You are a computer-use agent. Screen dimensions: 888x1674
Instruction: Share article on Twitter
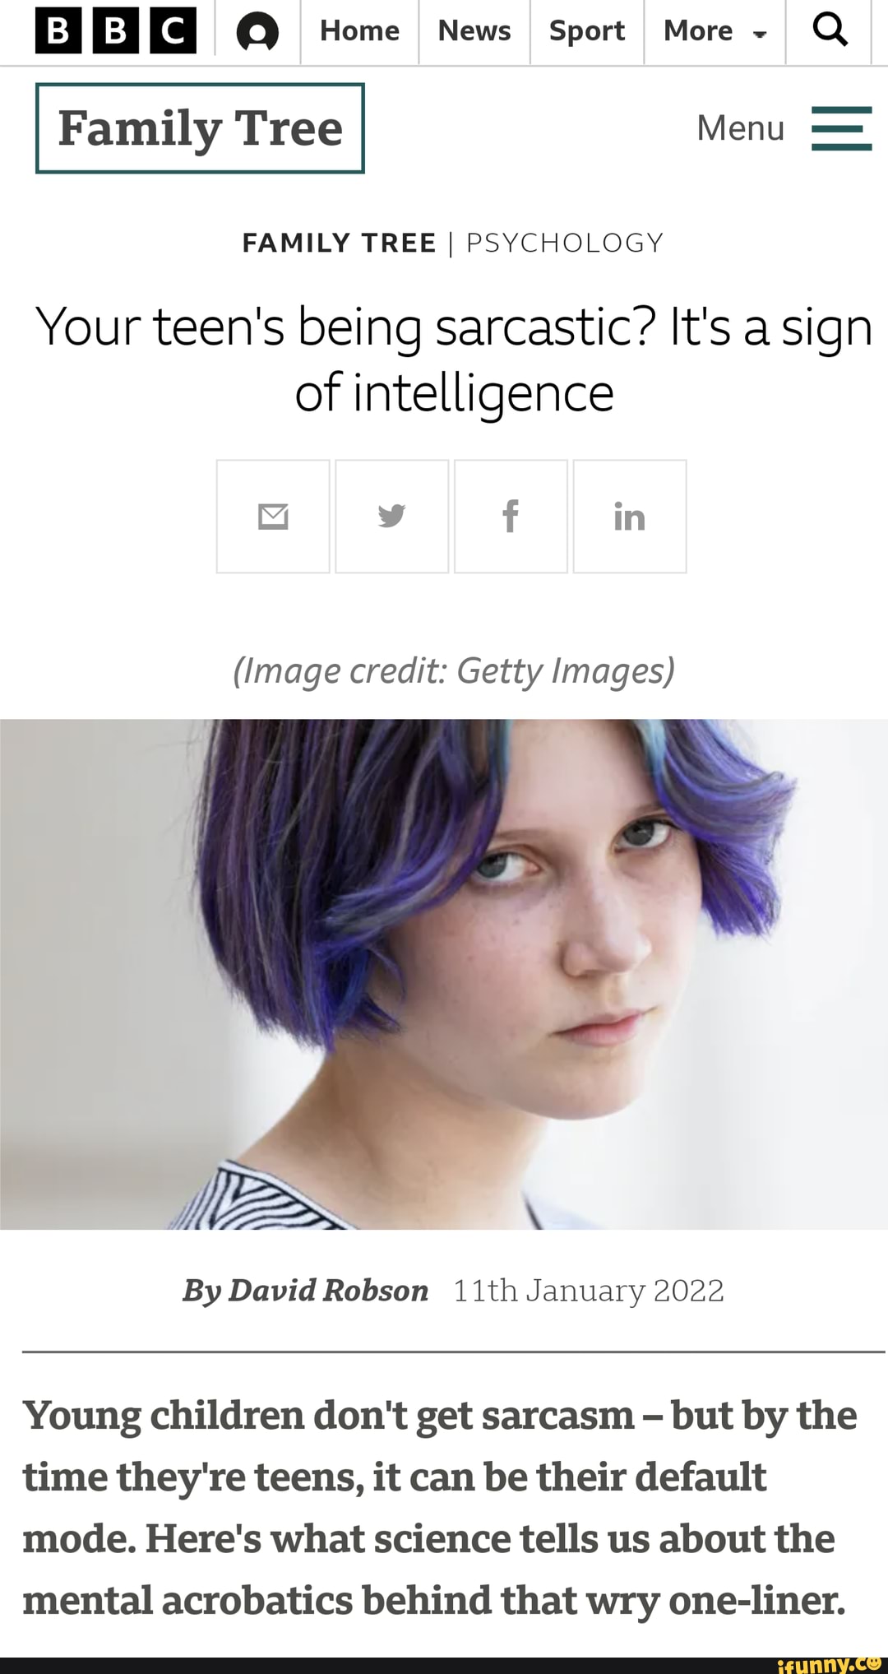point(392,516)
